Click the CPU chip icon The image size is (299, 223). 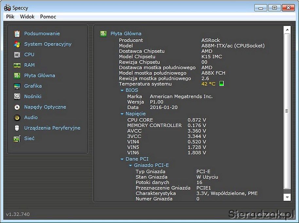[17, 55]
